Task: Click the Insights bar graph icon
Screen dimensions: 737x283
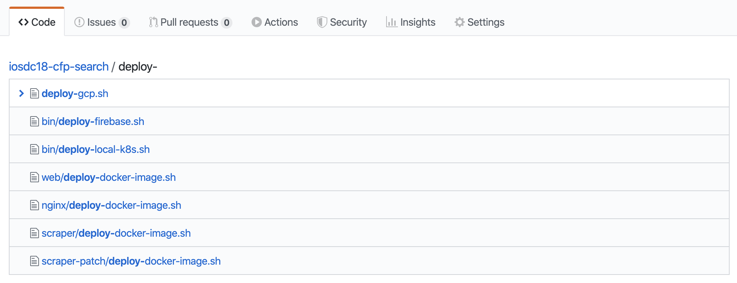Action: click(391, 22)
